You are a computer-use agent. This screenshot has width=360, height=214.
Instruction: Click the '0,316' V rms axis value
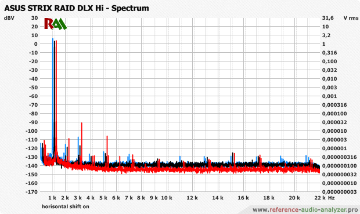click(x=329, y=53)
